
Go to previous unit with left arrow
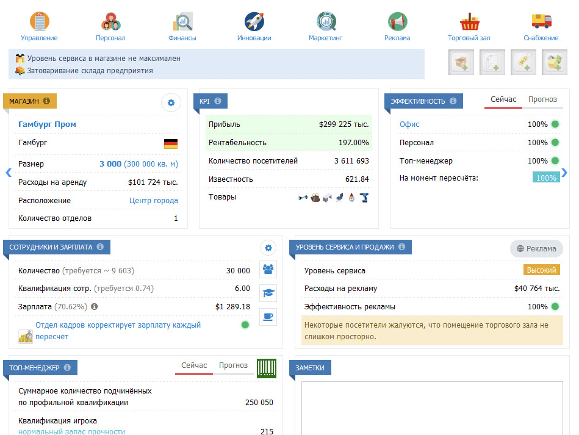tap(9, 173)
